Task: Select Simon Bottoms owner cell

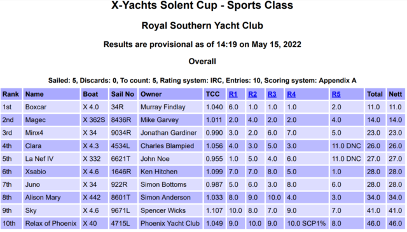Action: coord(170,184)
